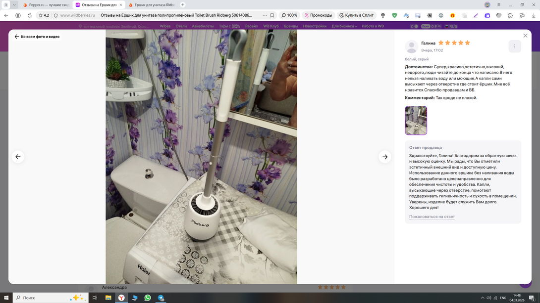Go to the next review photo
The width and height of the screenshot is (540, 303).
click(x=385, y=157)
